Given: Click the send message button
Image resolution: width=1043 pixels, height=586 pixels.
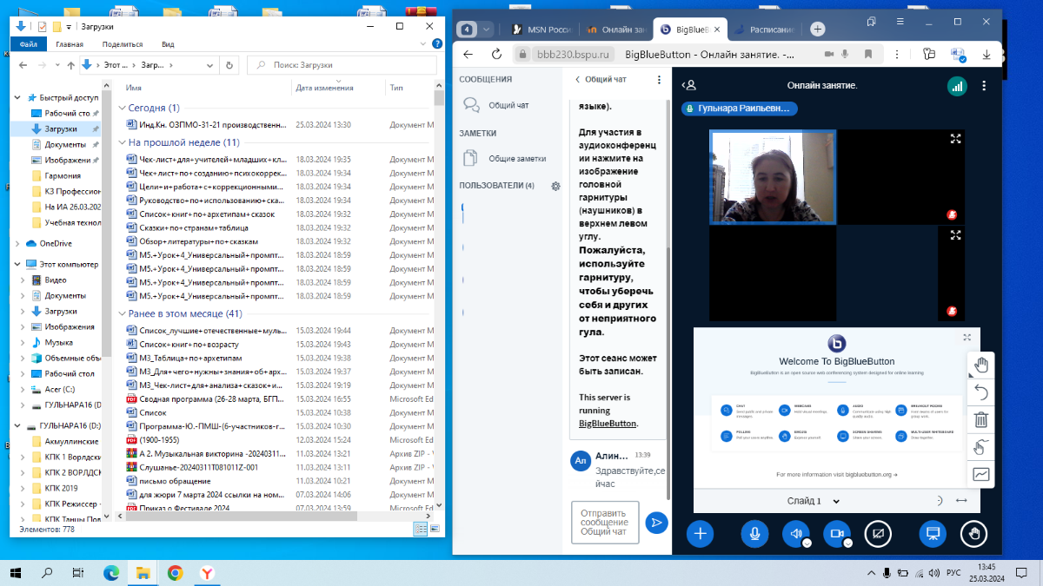Looking at the screenshot, I should (x=656, y=523).
